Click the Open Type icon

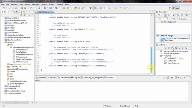[x=75, y=8]
